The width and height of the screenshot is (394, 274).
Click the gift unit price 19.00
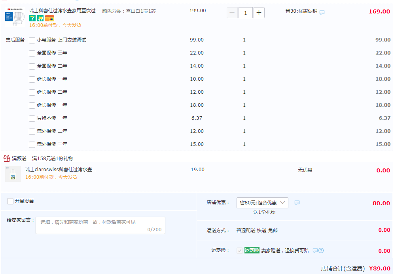[x=197, y=170]
